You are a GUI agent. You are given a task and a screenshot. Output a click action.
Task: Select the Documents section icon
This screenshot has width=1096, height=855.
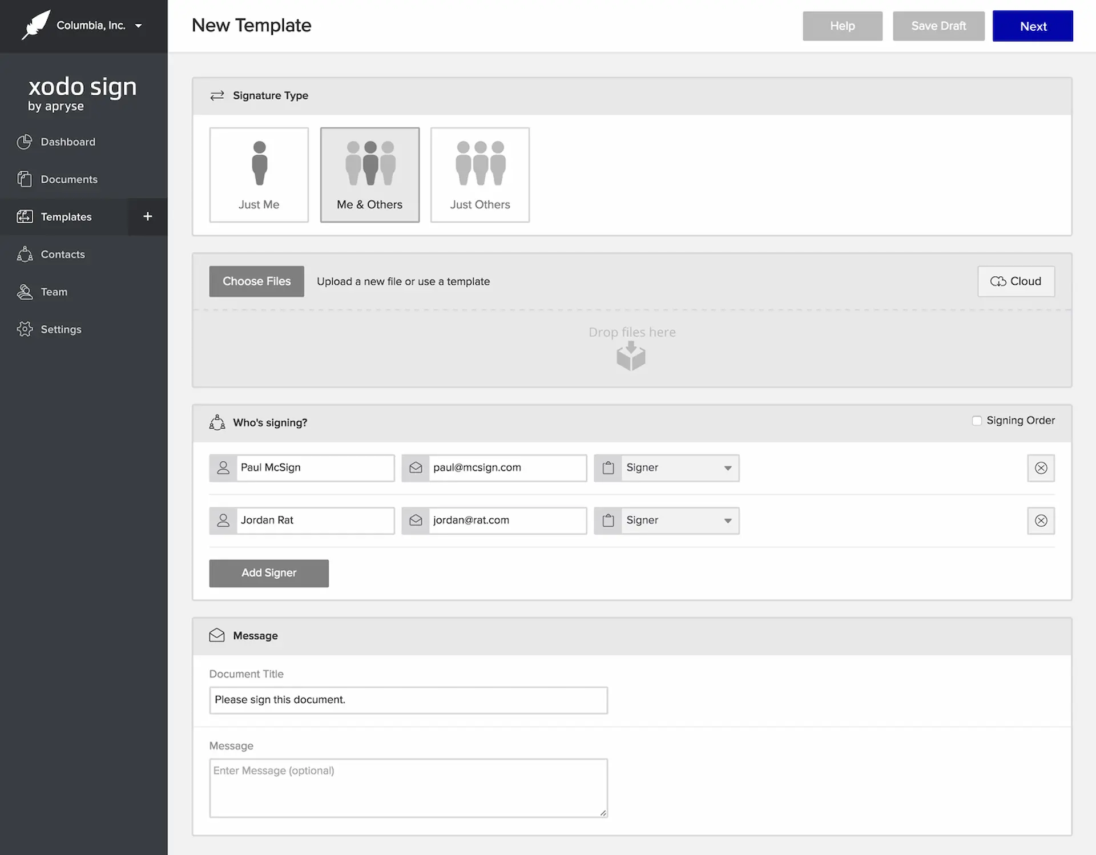click(24, 179)
